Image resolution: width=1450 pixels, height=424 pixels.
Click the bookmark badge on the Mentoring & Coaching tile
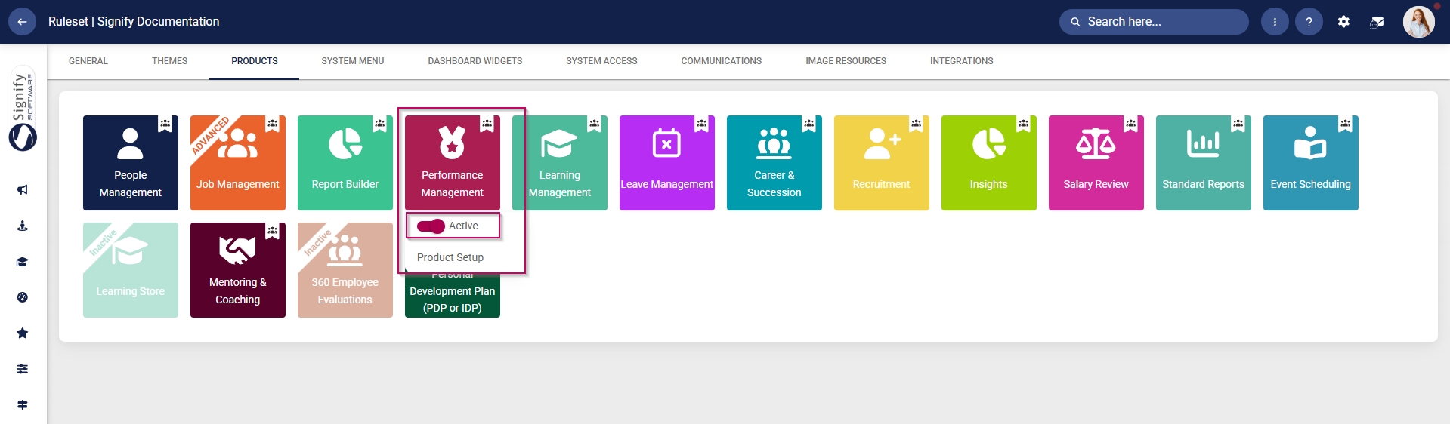[x=273, y=231]
